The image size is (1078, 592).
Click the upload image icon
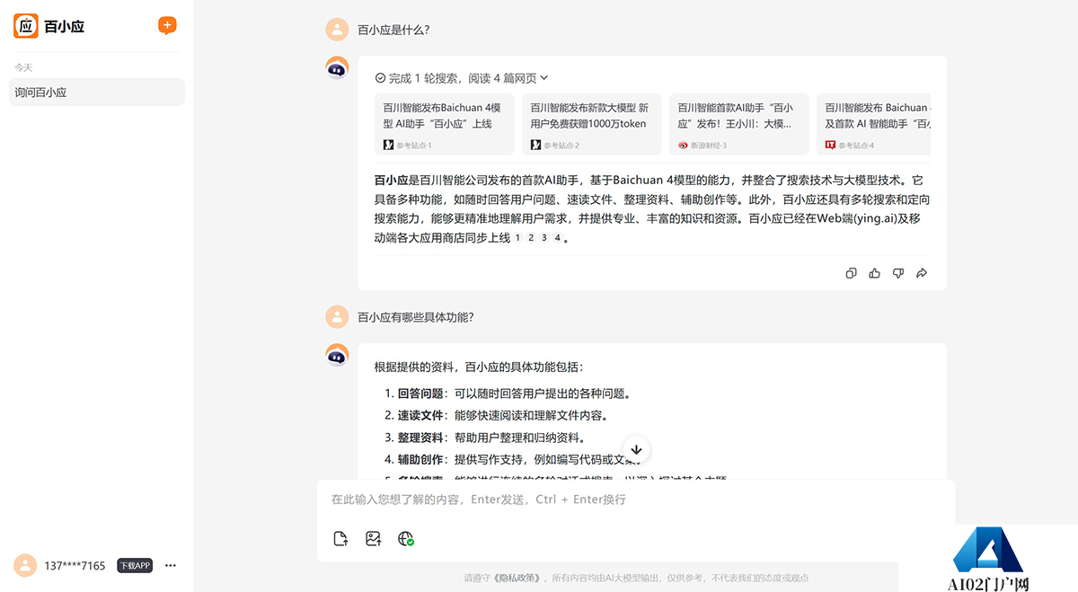(374, 539)
